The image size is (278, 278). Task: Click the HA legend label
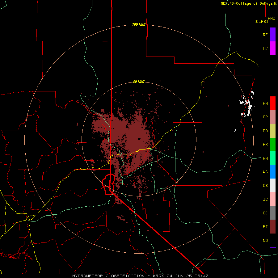tap(265, 103)
